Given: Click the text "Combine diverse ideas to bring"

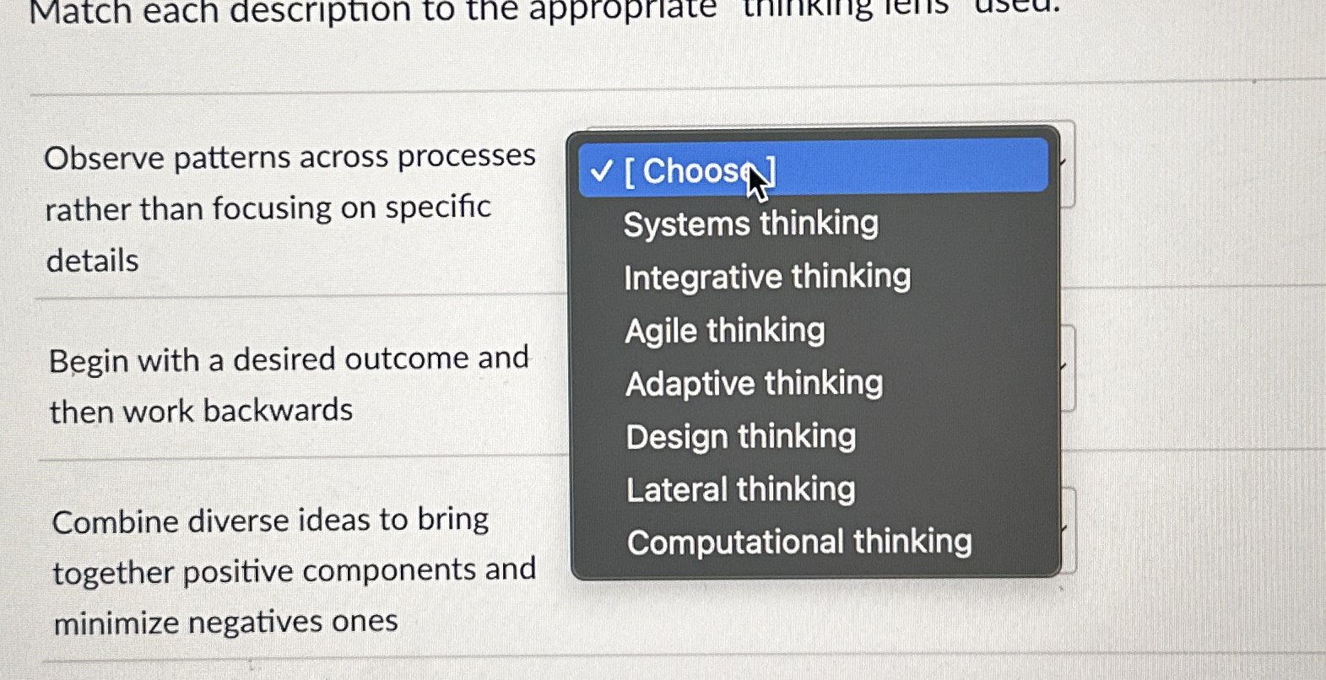Looking at the screenshot, I should coord(270,520).
